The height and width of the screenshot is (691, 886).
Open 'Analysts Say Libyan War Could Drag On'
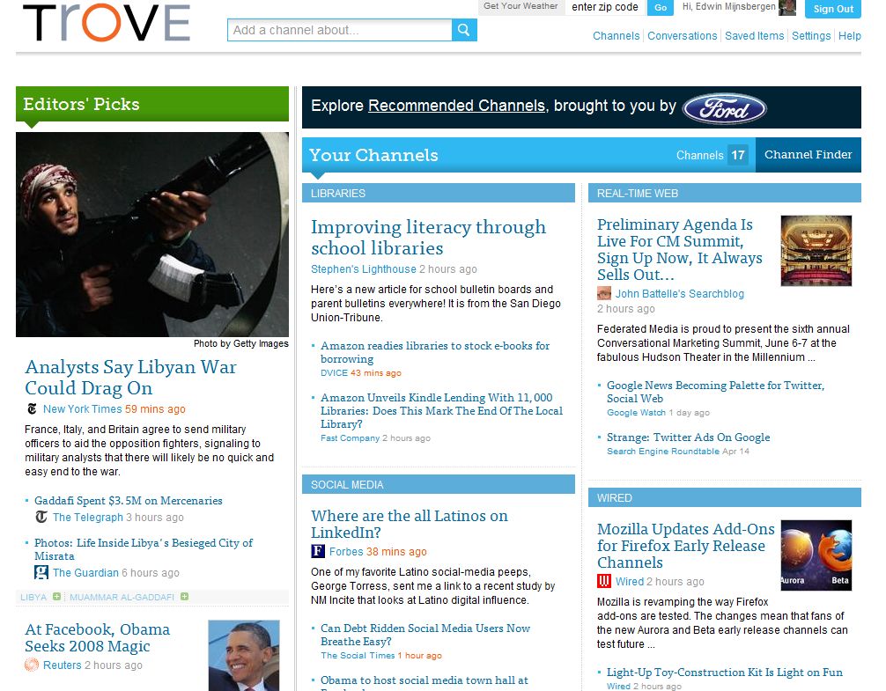130,377
